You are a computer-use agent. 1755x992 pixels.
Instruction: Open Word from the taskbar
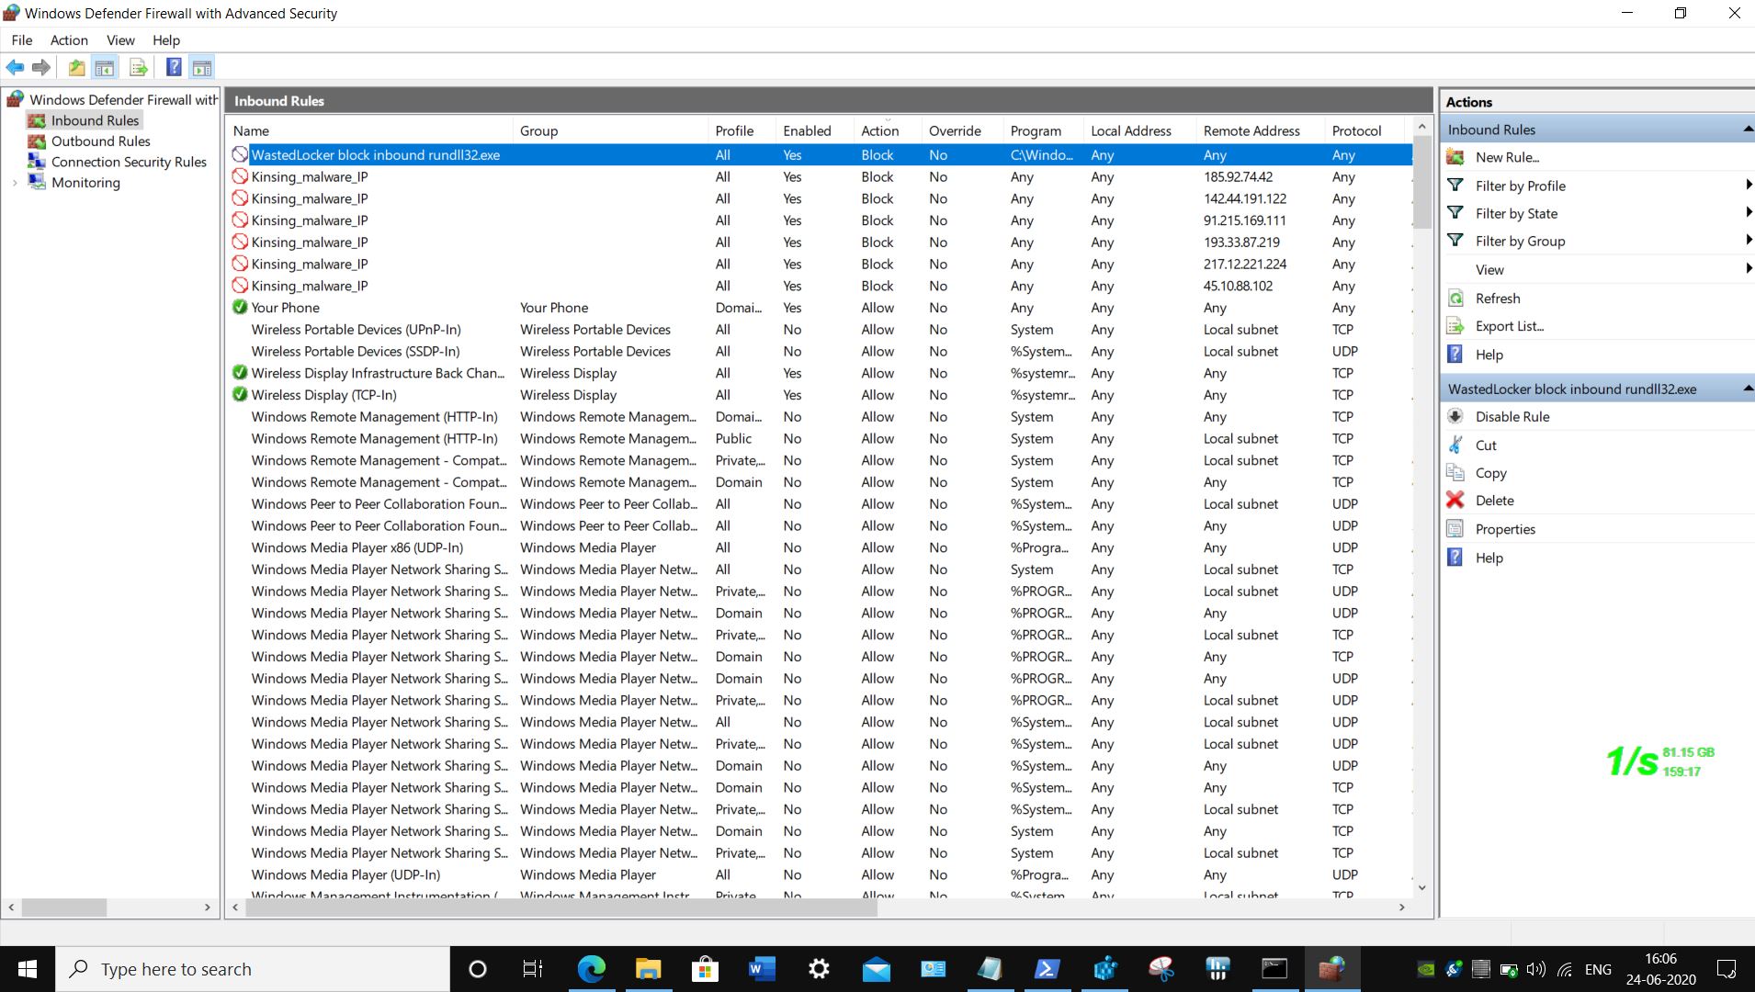(x=762, y=969)
